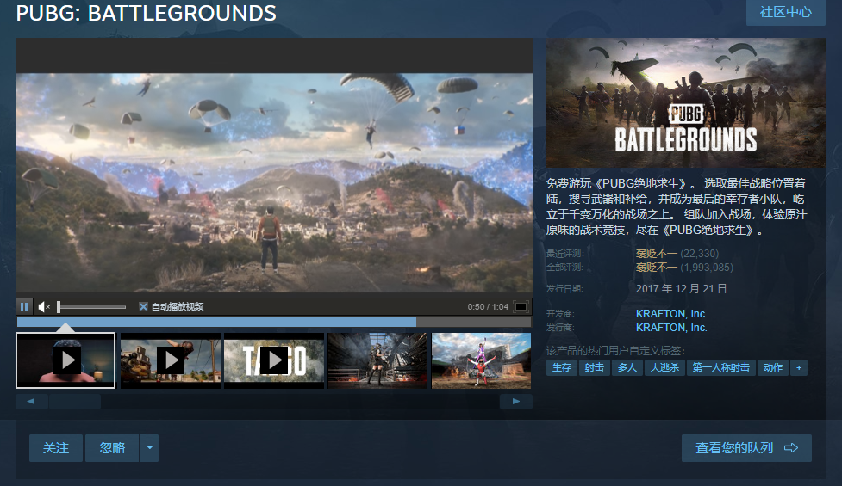Image resolution: width=842 pixels, height=486 pixels.
Task: Toggle fullscreen video icon
Action: [521, 306]
